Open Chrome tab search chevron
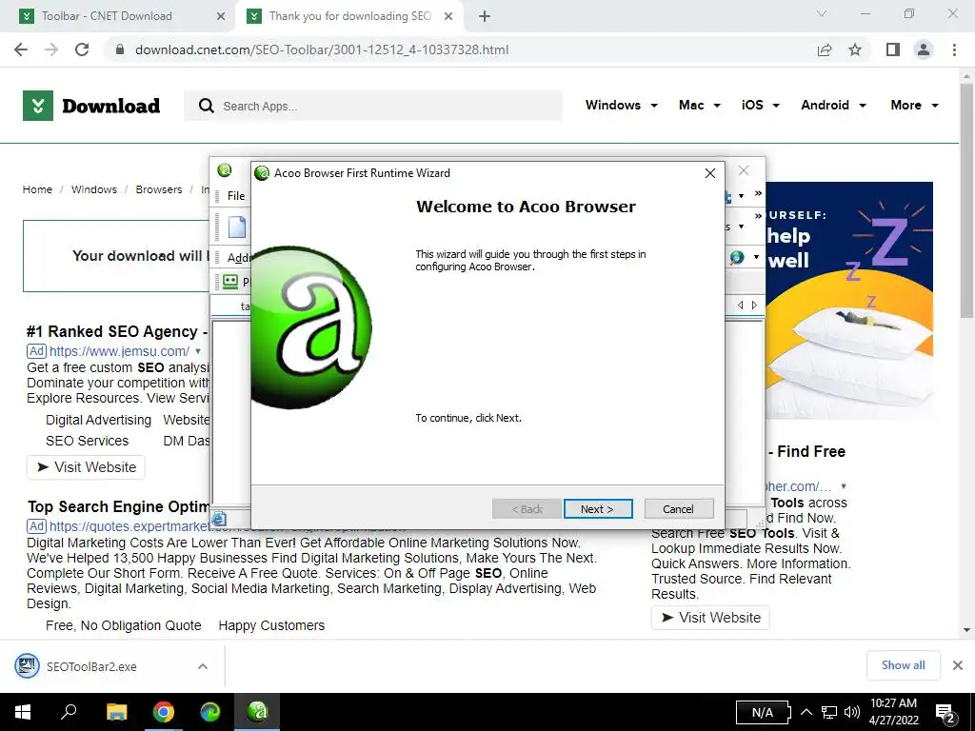This screenshot has width=975, height=731. [x=822, y=13]
